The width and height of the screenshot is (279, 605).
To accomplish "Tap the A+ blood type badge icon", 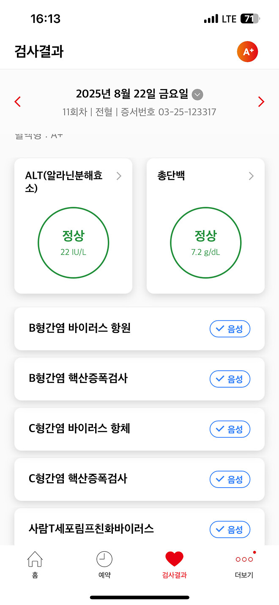I will pyautogui.click(x=248, y=51).
